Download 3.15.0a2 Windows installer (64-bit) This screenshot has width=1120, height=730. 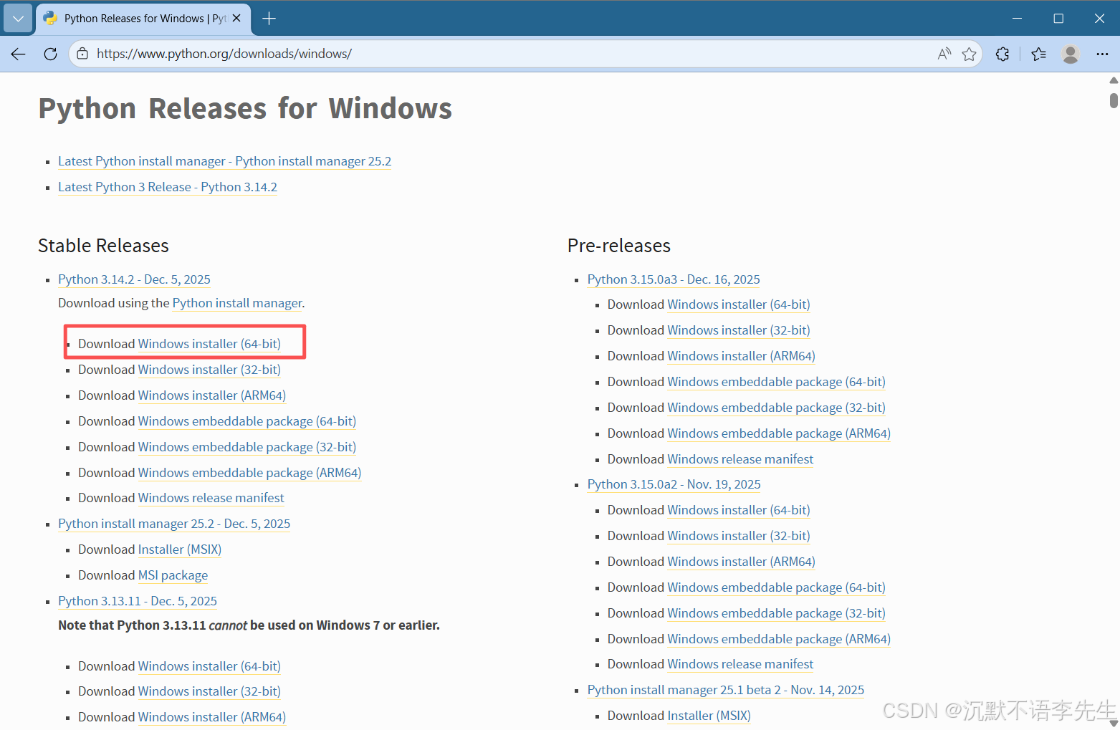739,510
